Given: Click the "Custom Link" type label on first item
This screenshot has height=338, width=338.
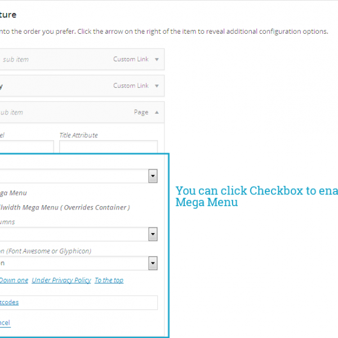Looking at the screenshot, I should pos(131,59).
